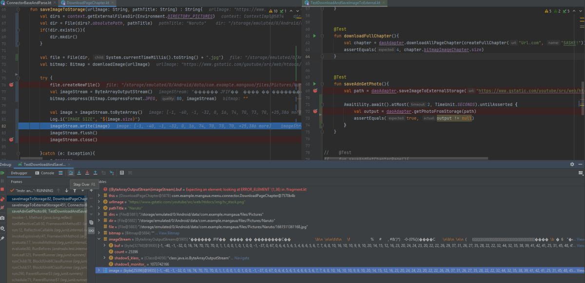Click View link on buf row

580,246
